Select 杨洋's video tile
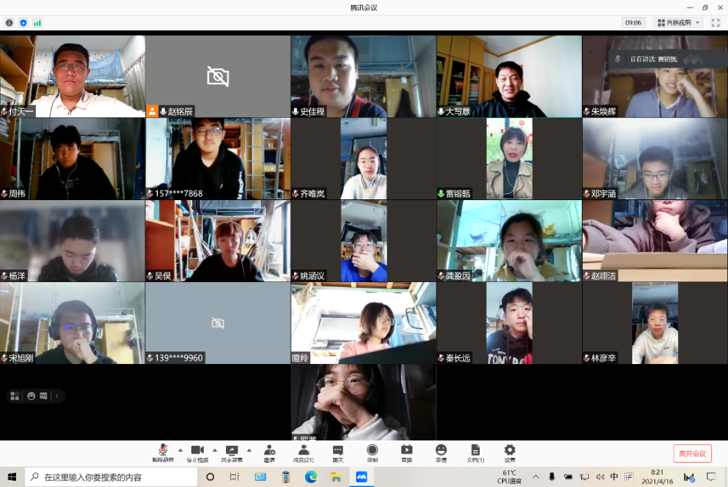728x487 pixels. coord(72,240)
